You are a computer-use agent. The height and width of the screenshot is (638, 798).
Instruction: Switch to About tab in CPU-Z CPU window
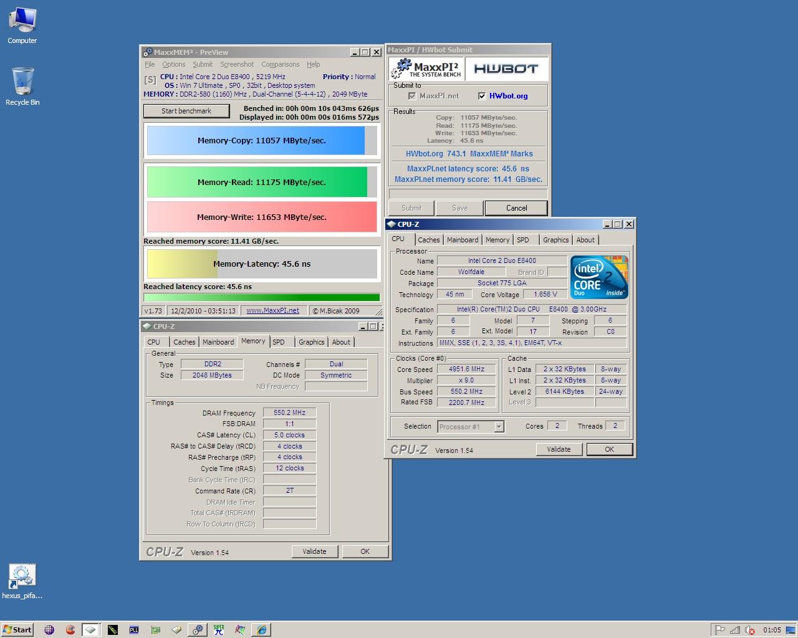585,240
